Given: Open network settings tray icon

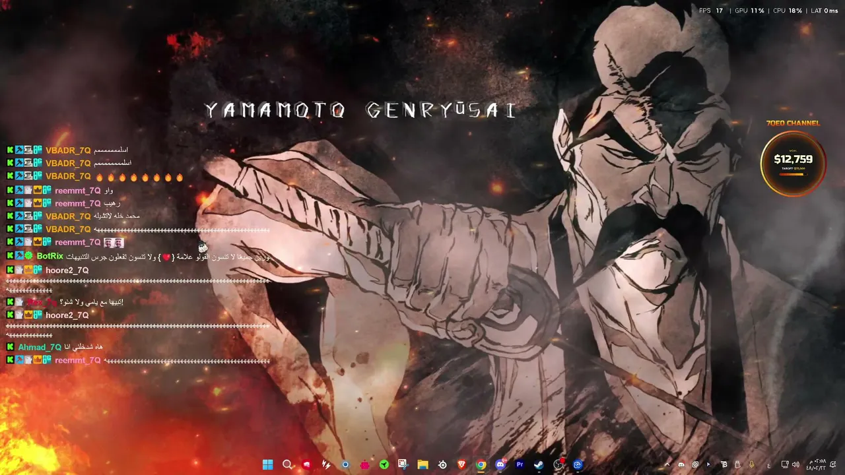Looking at the screenshot, I should [x=785, y=464].
